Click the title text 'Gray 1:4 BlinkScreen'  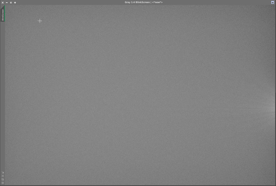pyautogui.click(x=137, y=2)
